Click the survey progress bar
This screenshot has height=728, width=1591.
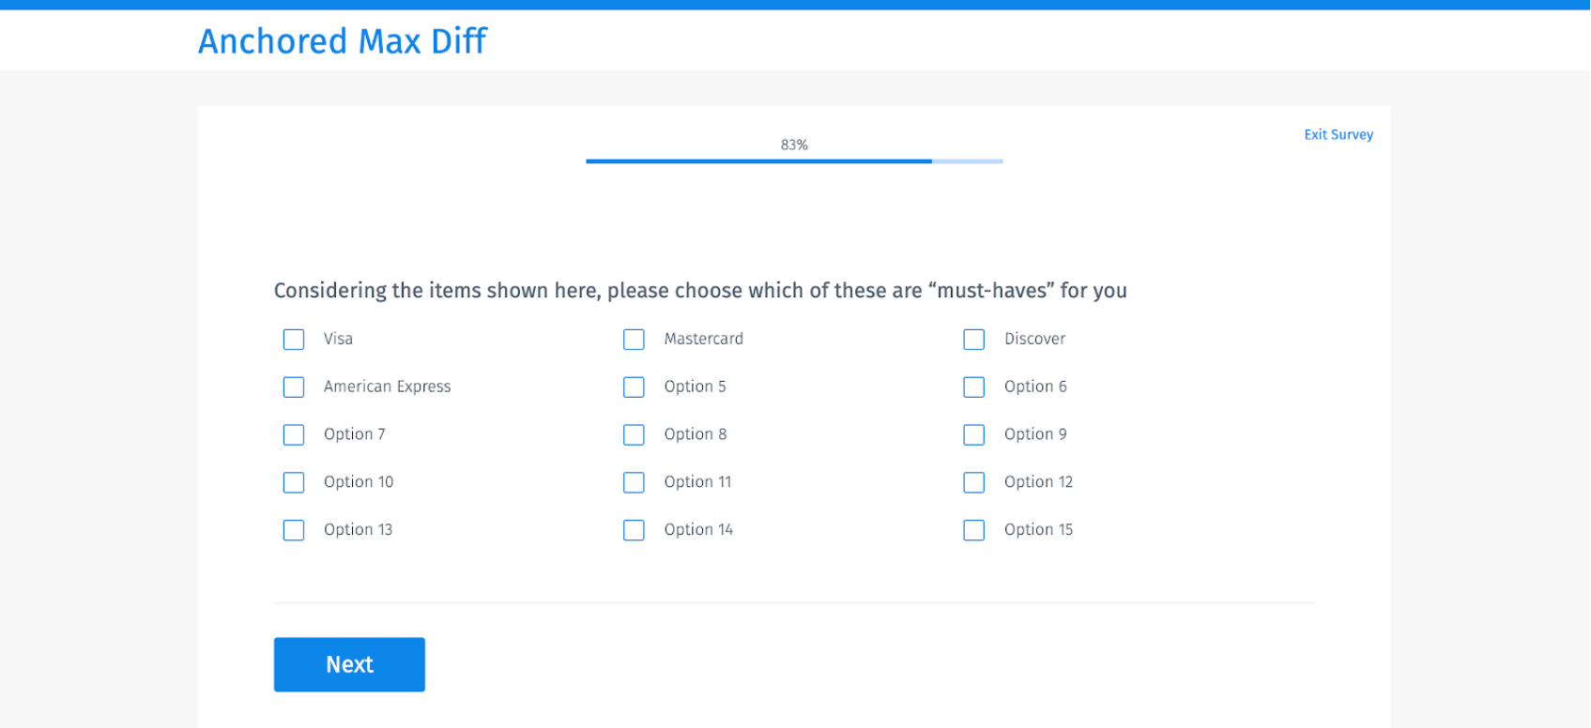[x=794, y=160]
